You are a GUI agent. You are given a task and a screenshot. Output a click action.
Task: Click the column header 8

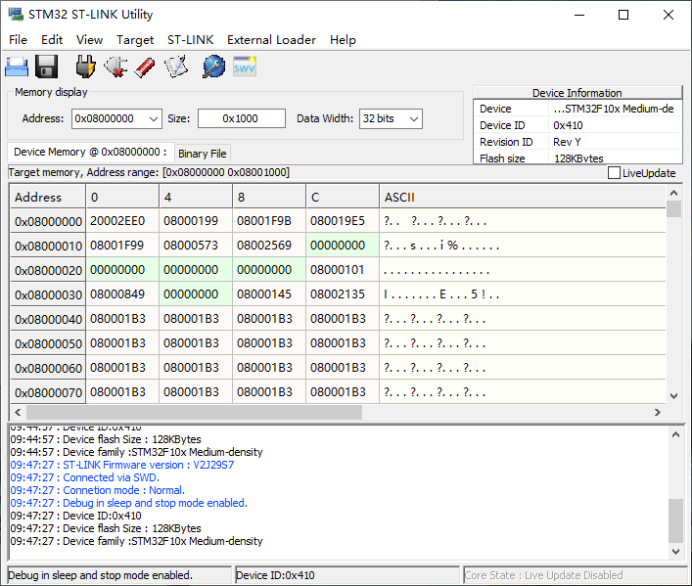pyautogui.click(x=269, y=197)
